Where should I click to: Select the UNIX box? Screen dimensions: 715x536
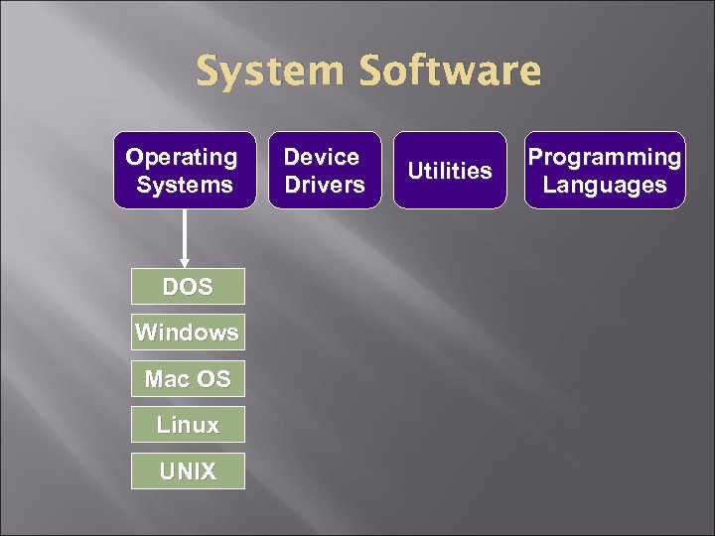[188, 470]
